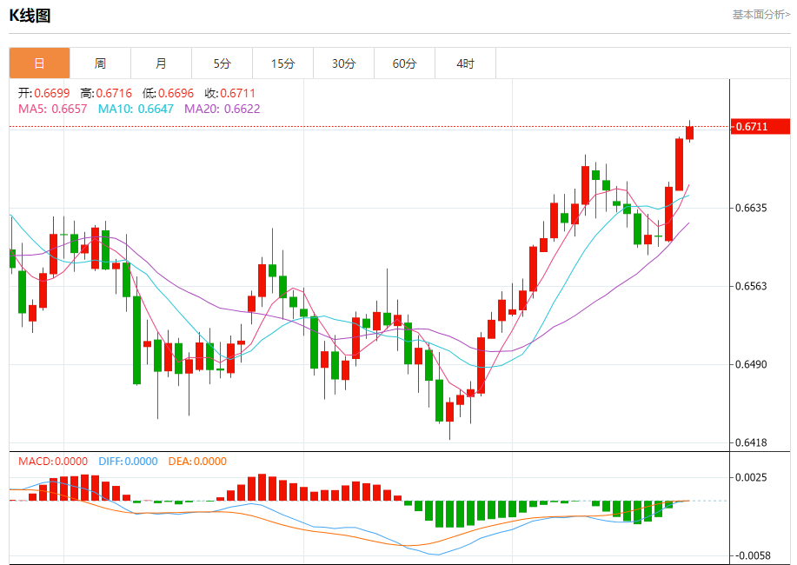Image resolution: width=797 pixels, height=565 pixels.
Task: Click the red 0.6711 current price tag
Action: click(x=761, y=127)
